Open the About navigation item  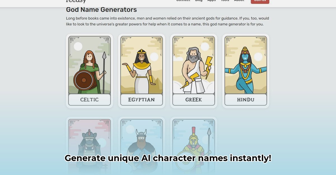(239, 1)
